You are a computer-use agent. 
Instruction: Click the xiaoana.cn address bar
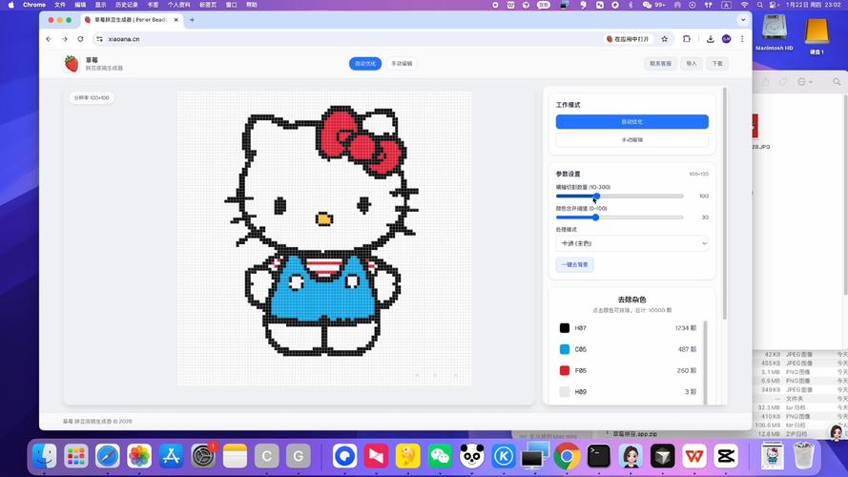346,39
